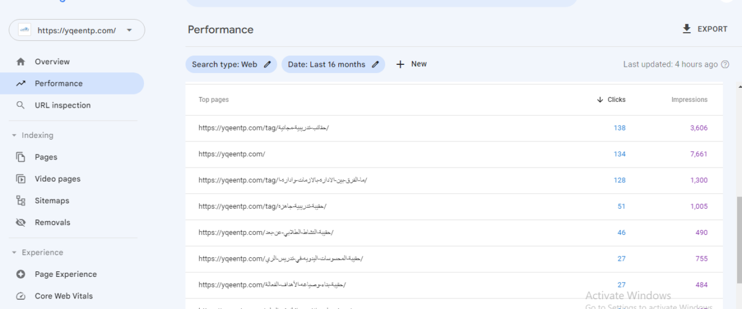
Task: Click the Clicks sort down-arrow icon
Action: 600,99
